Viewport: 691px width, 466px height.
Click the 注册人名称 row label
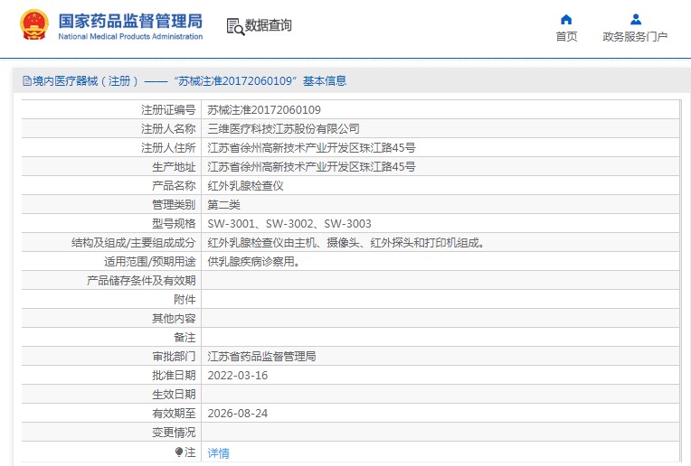point(168,129)
